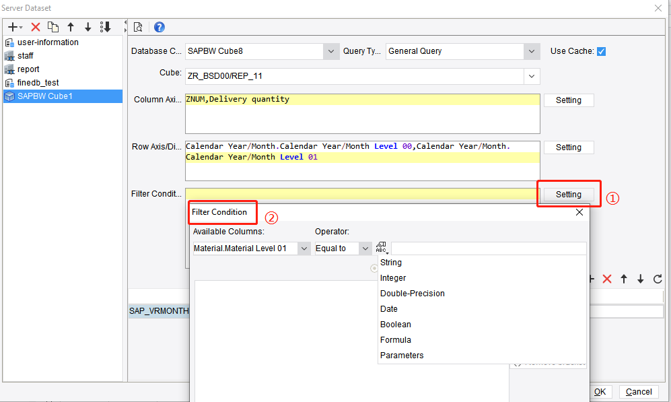
Task: Select Boolean from the value type list
Action: (395, 324)
